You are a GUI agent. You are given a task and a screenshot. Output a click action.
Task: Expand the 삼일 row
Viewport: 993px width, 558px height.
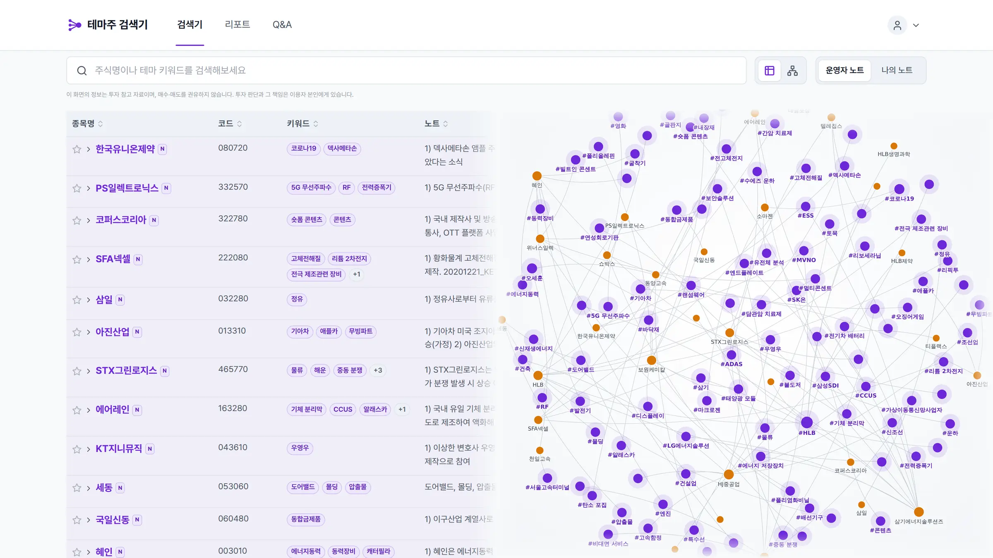pyautogui.click(x=89, y=300)
